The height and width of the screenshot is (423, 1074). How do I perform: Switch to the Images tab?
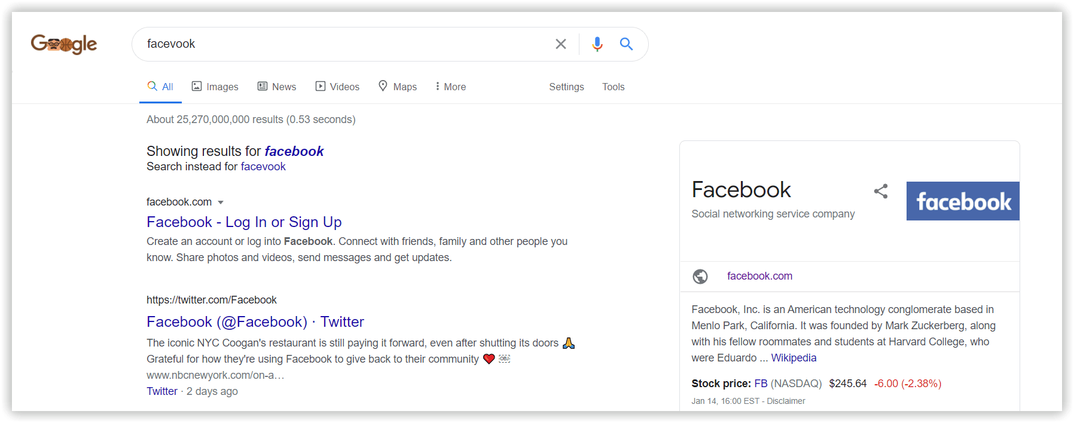215,87
